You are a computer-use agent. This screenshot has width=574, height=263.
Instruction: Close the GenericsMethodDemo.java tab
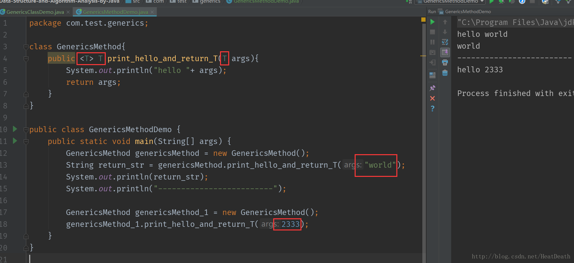coord(152,12)
